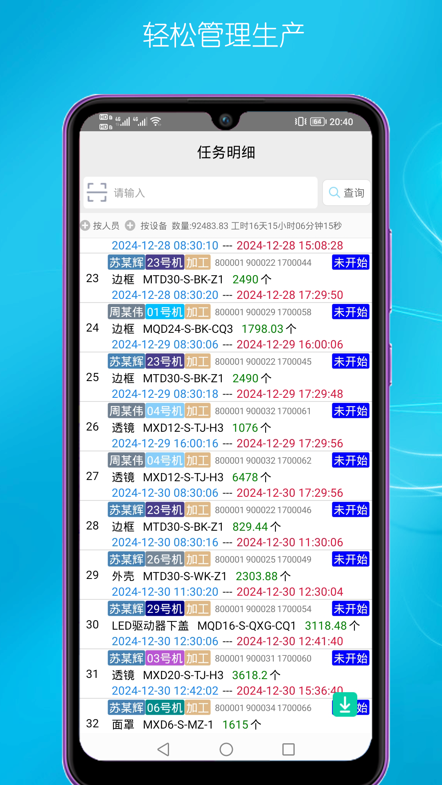Click the magnifier icon in 查询 button
Viewport: 442px width, 785px height.
coord(334,193)
